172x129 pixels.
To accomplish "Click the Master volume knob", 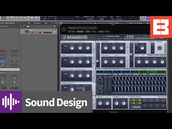I will click(160, 48).
